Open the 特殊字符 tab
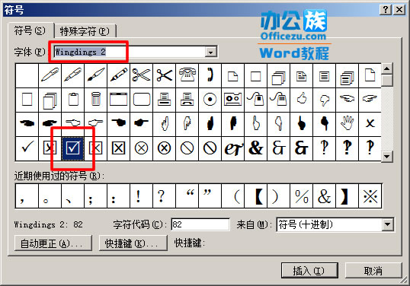Image resolution: width=410 pixels, height=286 pixels. pos(85,31)
